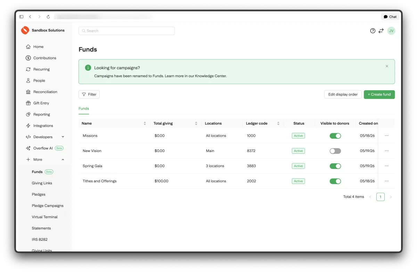This screenshot has width=417, height=272.
Task: Toggle the browser sidebar panel icon
Action: click(x=21, y=17)
